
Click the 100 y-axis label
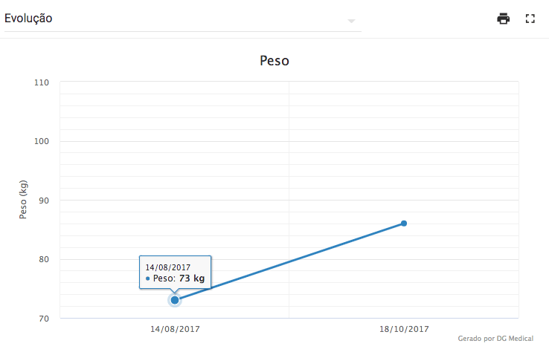pyautogui.click(x=42, y=141)
